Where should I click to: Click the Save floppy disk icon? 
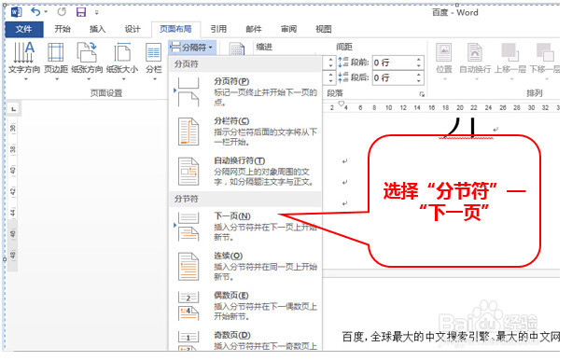click(x=81, y=12)
